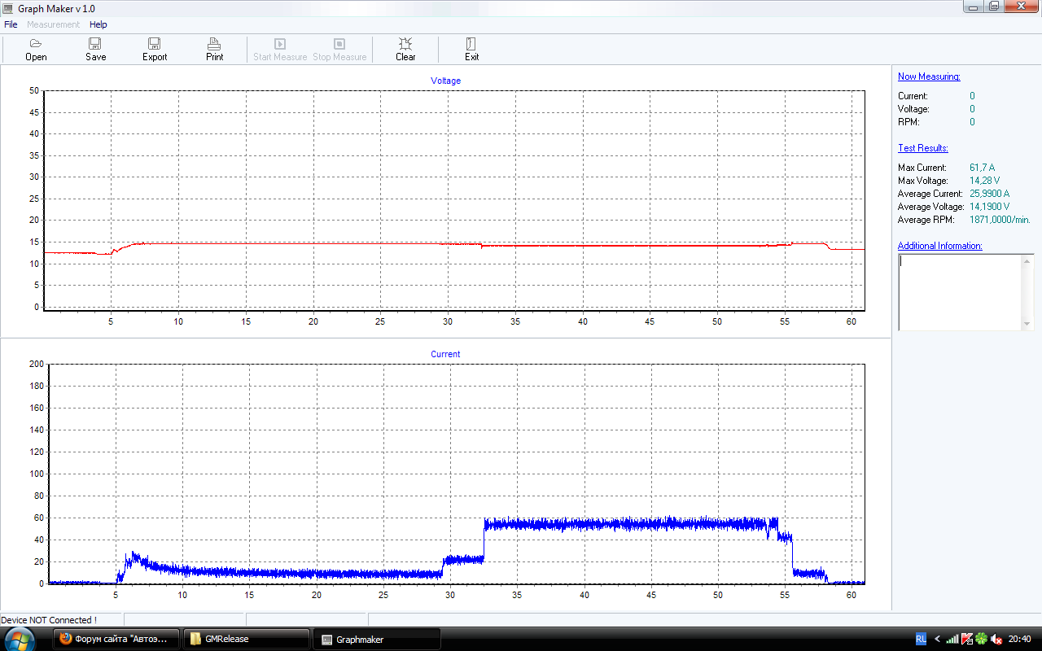Screen dimensions: 1042x651
Task: Click the Average RPM value 1871,0000/min.
Action: point(1000,220)
